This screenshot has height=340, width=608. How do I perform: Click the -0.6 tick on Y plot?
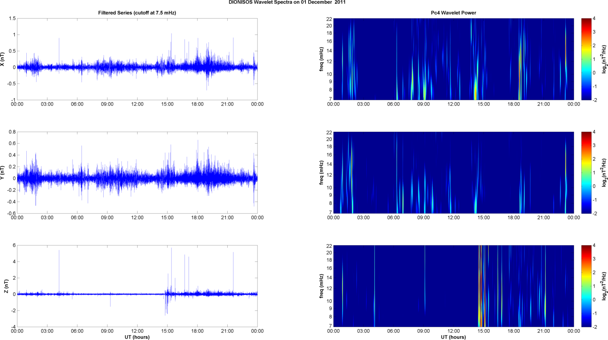[11, 214]
